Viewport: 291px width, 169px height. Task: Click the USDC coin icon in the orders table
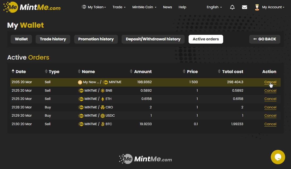point(103,116)
